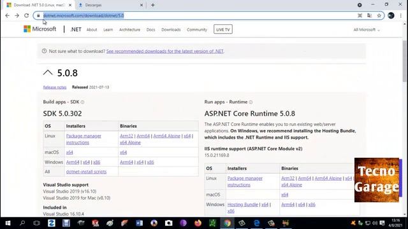Open Task View from the taskbar
The height and width of the screenshot is (229, 408).
[37, 223]
